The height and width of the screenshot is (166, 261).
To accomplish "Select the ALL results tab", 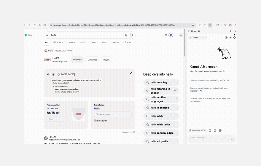I will click(47, 42).
